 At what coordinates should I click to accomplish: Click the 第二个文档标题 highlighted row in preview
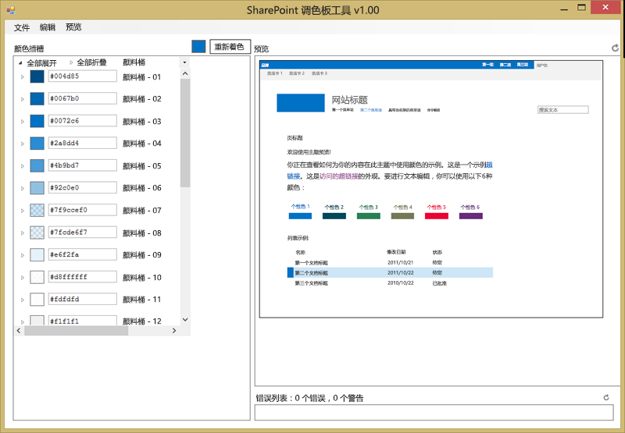[390, 272]
